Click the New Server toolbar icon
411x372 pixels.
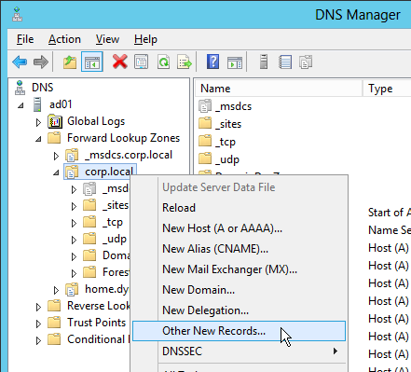point(264,62)
